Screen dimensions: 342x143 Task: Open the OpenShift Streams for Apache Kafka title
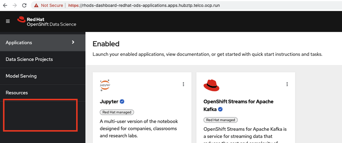[238, 101]
